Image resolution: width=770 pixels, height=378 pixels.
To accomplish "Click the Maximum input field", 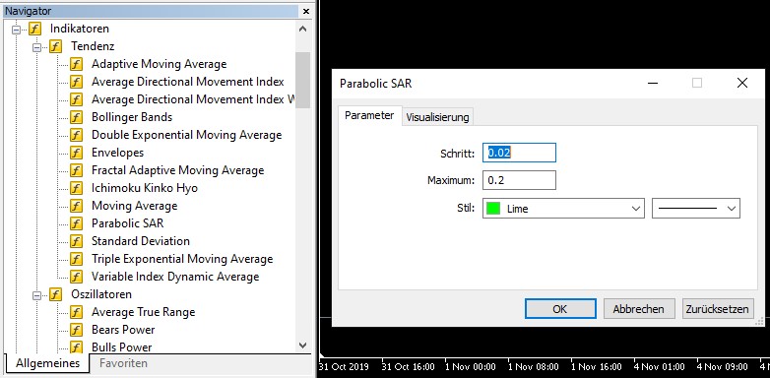I will point(520,180).
